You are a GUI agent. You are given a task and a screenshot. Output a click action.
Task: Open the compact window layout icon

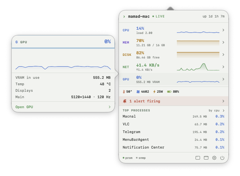point(198,158)
